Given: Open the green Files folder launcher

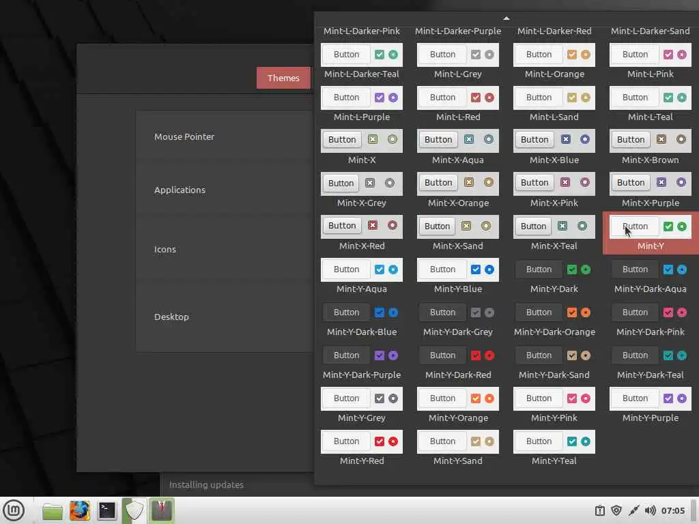Looking at the screenshot, I should tap(52, 510).
